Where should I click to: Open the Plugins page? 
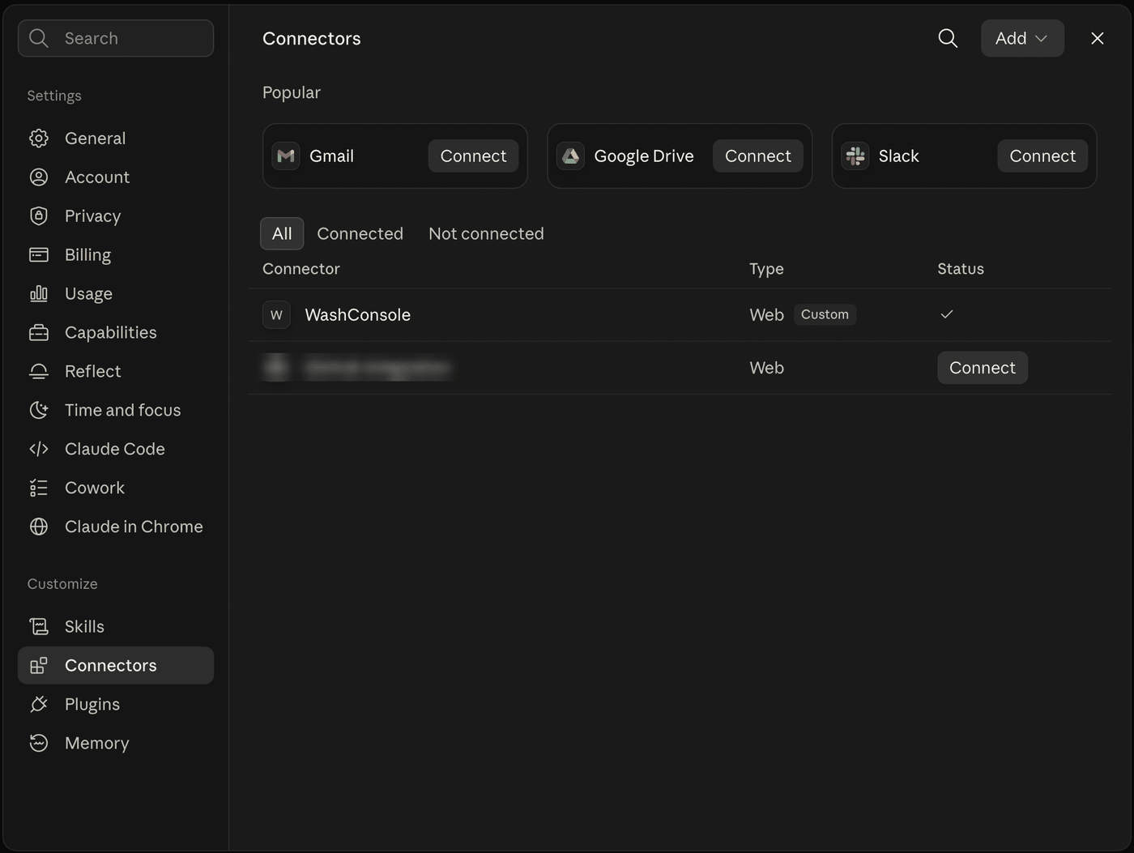[116, 705]
